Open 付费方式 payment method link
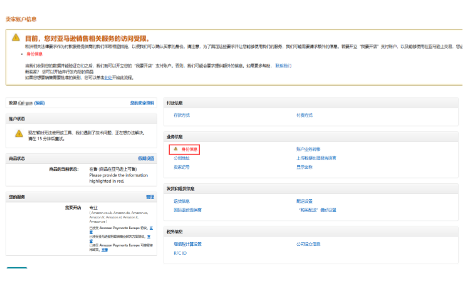The image size is (475, 301). (x=305, y=115)
